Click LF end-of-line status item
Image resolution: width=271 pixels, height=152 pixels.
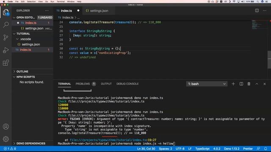[190, 149]
